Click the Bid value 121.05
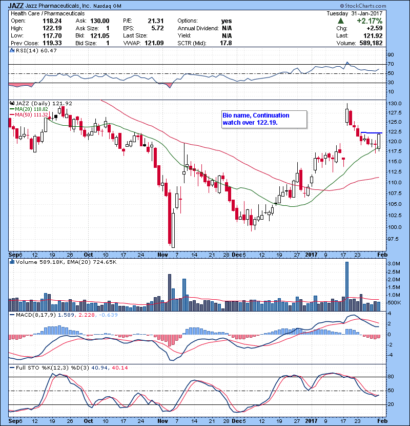 click(x=100, y=35)
